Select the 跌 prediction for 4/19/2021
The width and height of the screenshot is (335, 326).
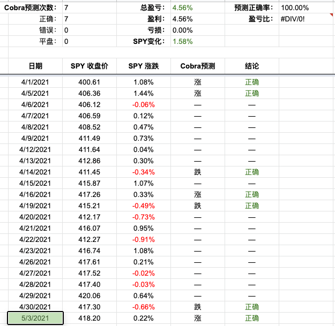pos(197,206)
